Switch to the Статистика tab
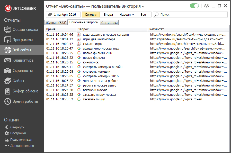Viewport: 231px width, 153px height. coord(109,23)
